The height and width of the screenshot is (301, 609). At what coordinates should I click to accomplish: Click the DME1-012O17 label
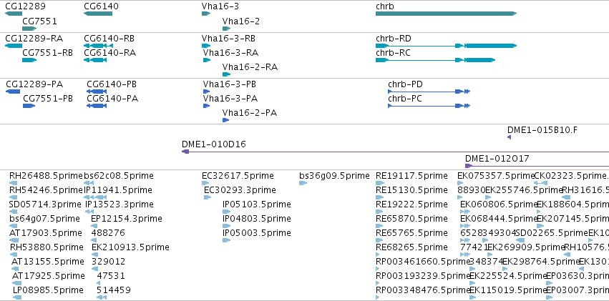497,158
